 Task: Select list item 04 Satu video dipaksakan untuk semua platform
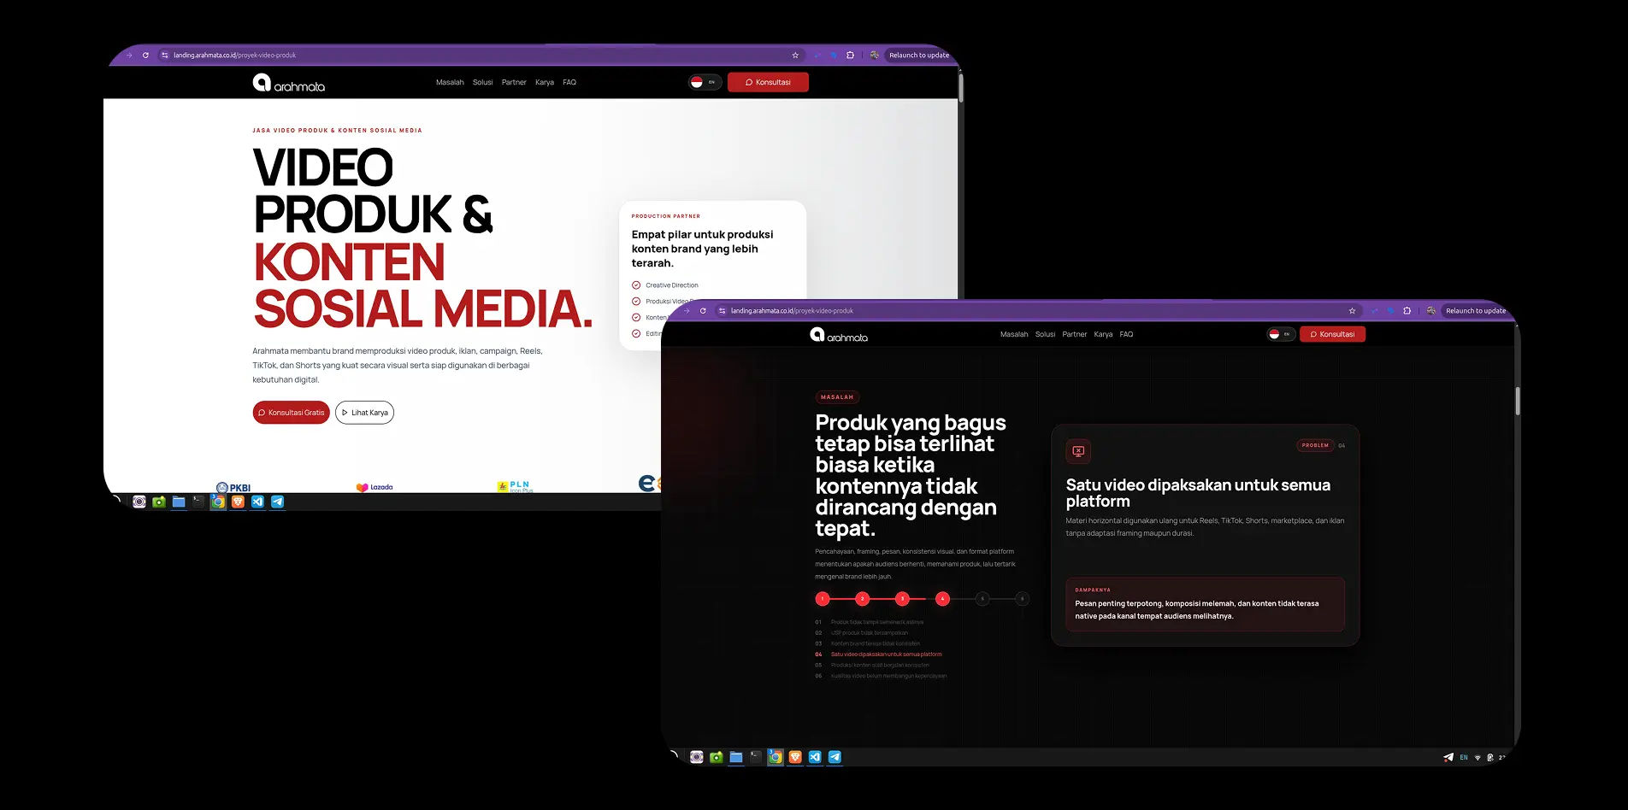(878, 654)
